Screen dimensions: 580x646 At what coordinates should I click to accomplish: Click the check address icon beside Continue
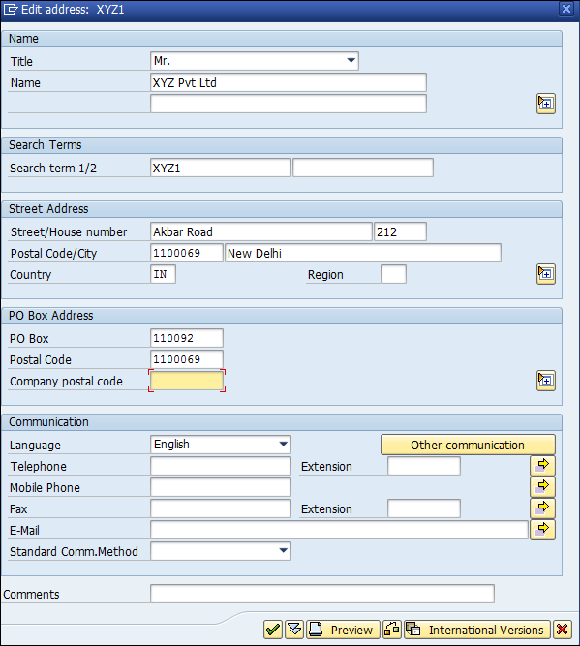[x=294, y=630]
